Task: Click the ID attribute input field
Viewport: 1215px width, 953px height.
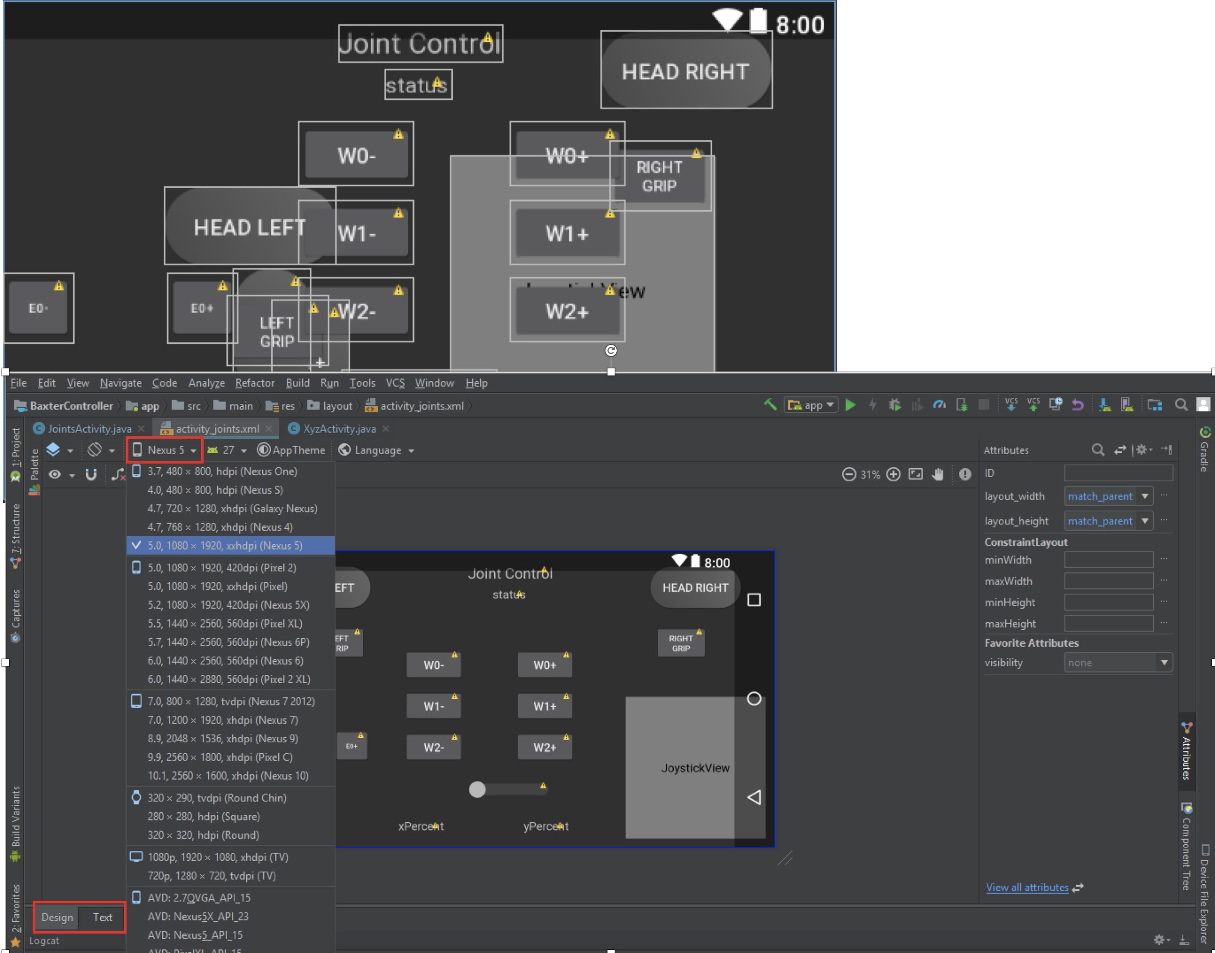Action: pos(1118,473)
